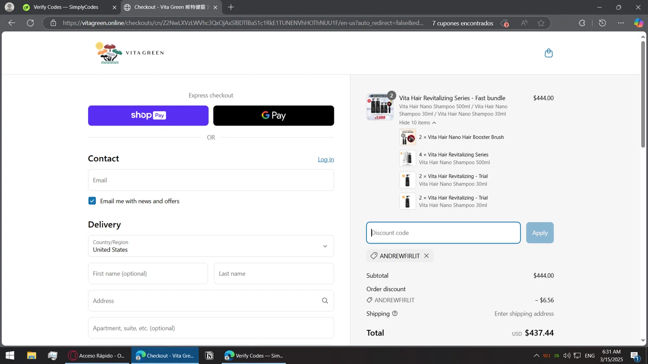The height and width of the screenshot is (364, 648).
Task: Show hidden system tray icons
Action: (x=537, y=355)
